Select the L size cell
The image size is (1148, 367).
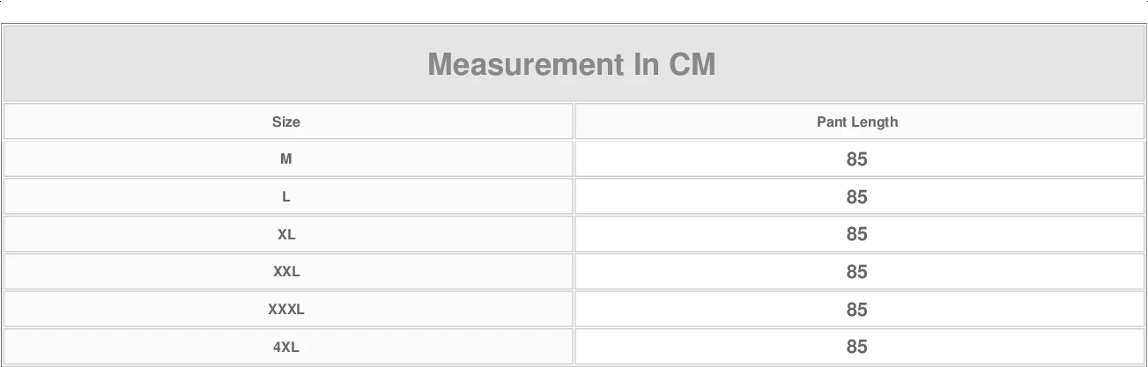coord(286,196)
